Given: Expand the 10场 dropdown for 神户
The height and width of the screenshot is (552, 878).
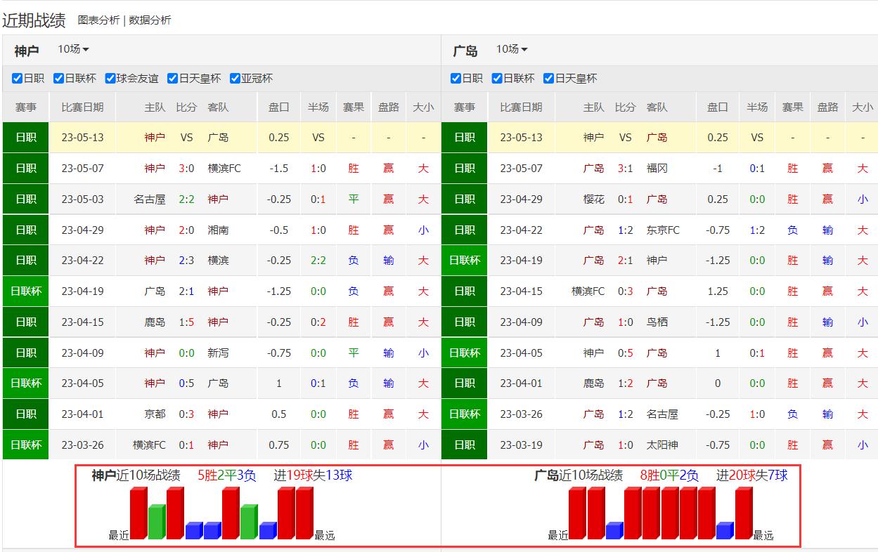Looking at the screenshot, I should click(74, 49).
